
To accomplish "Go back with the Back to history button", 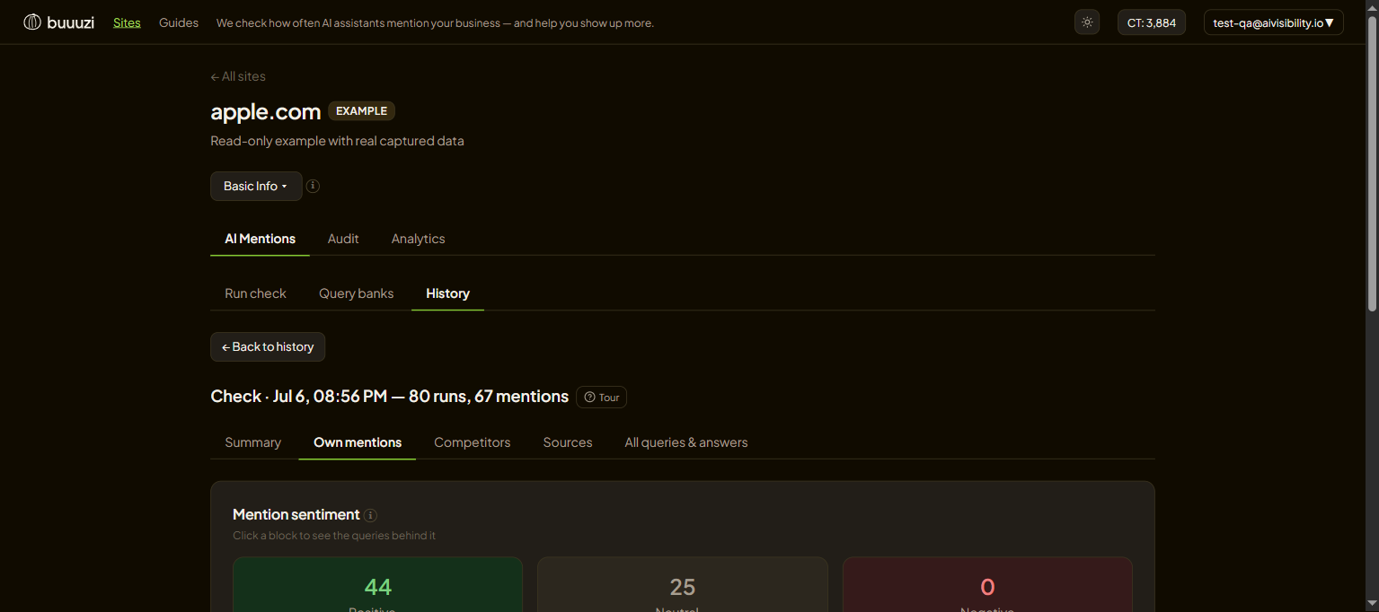I will click(x=268, y=347).
